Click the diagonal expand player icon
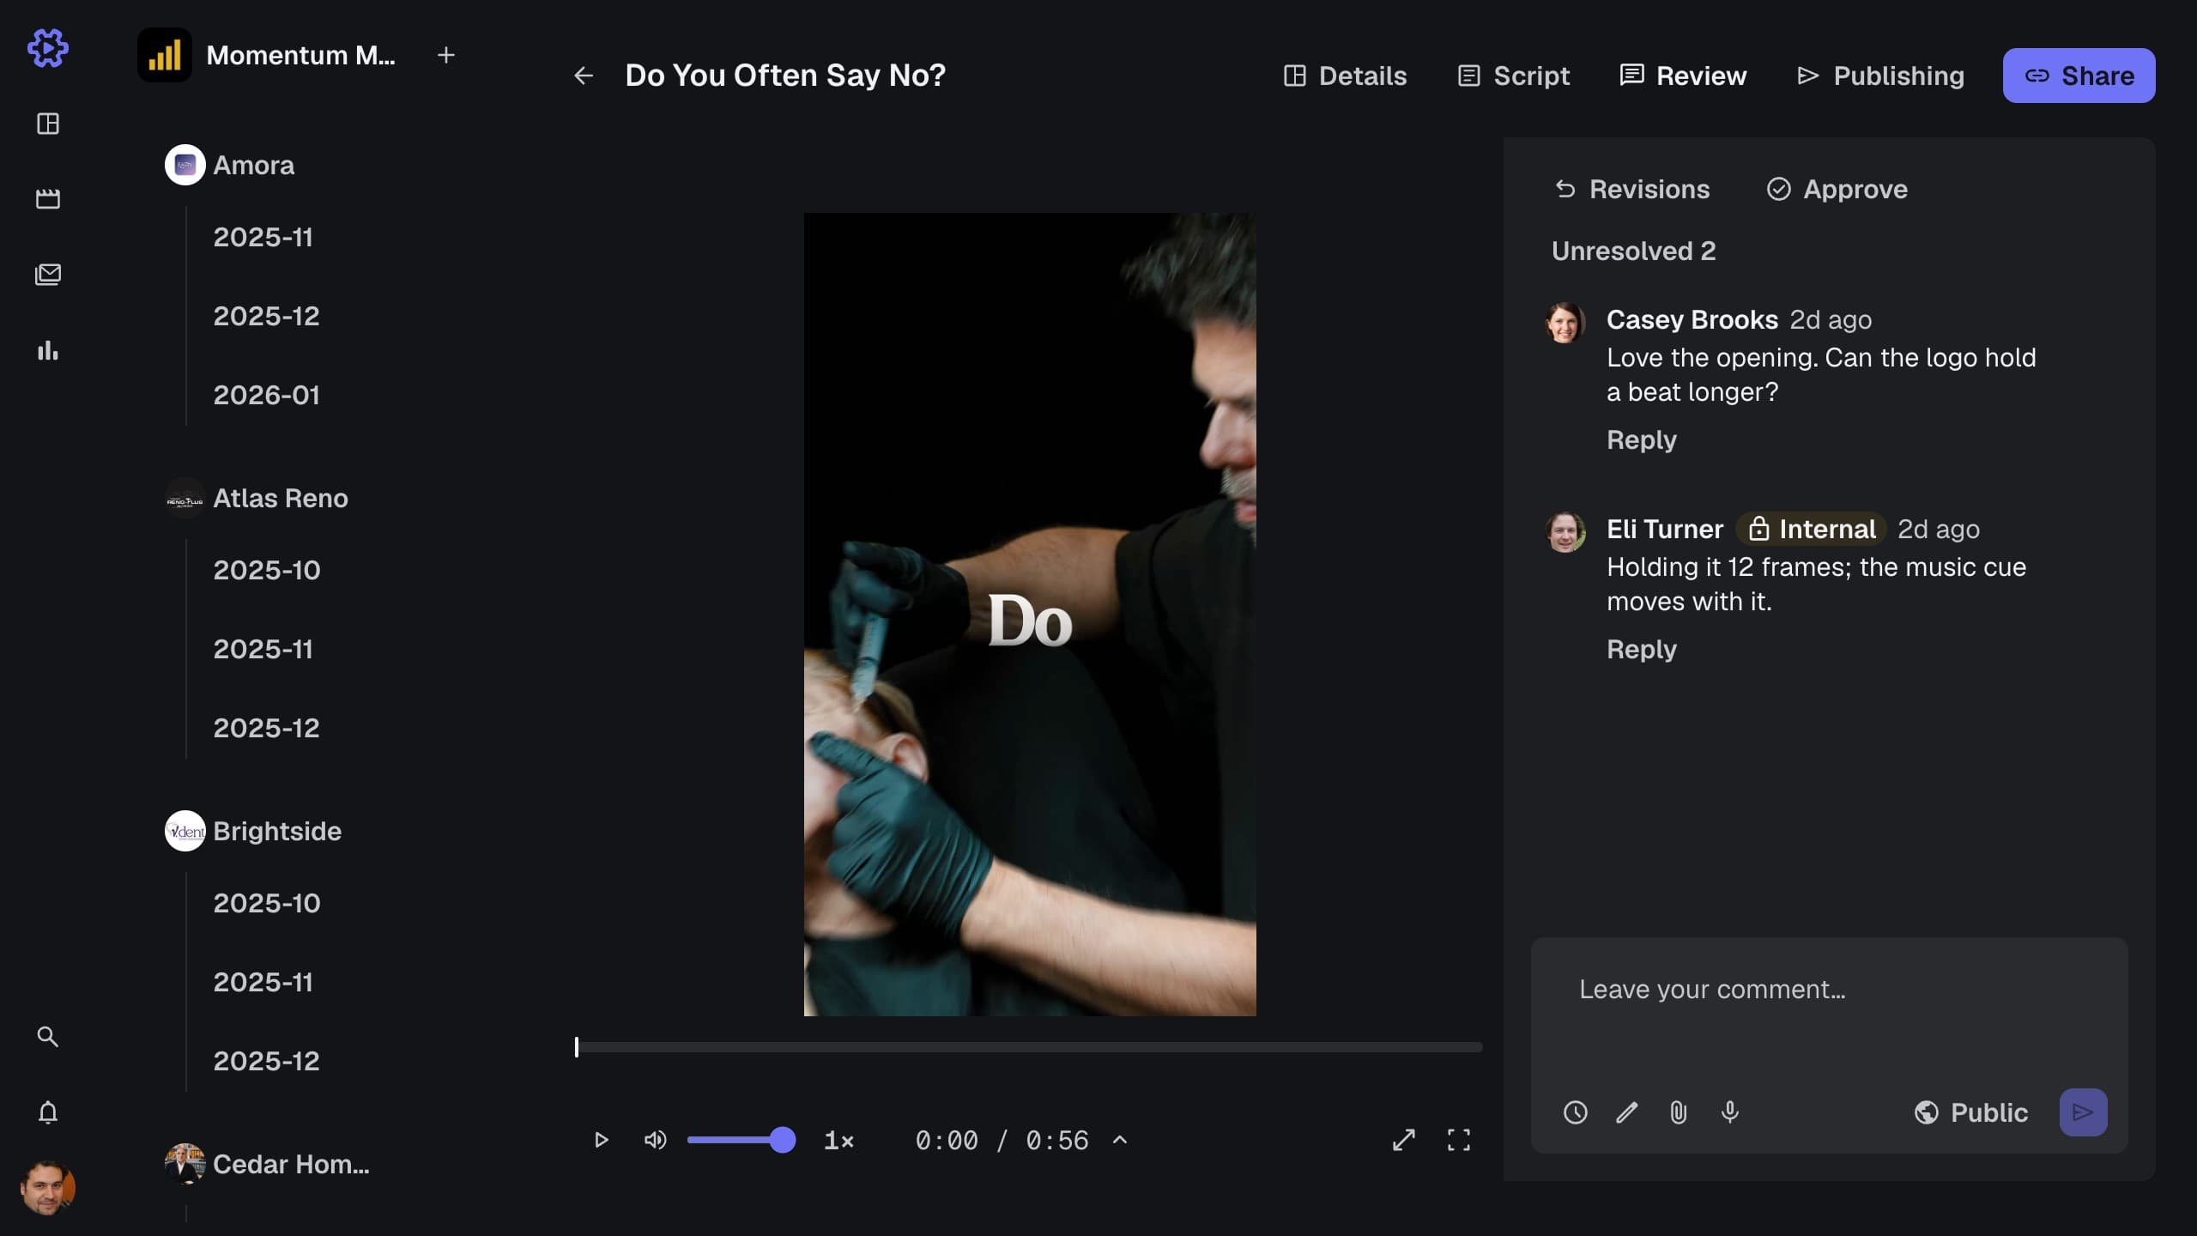 [x=1404, y=1140]
